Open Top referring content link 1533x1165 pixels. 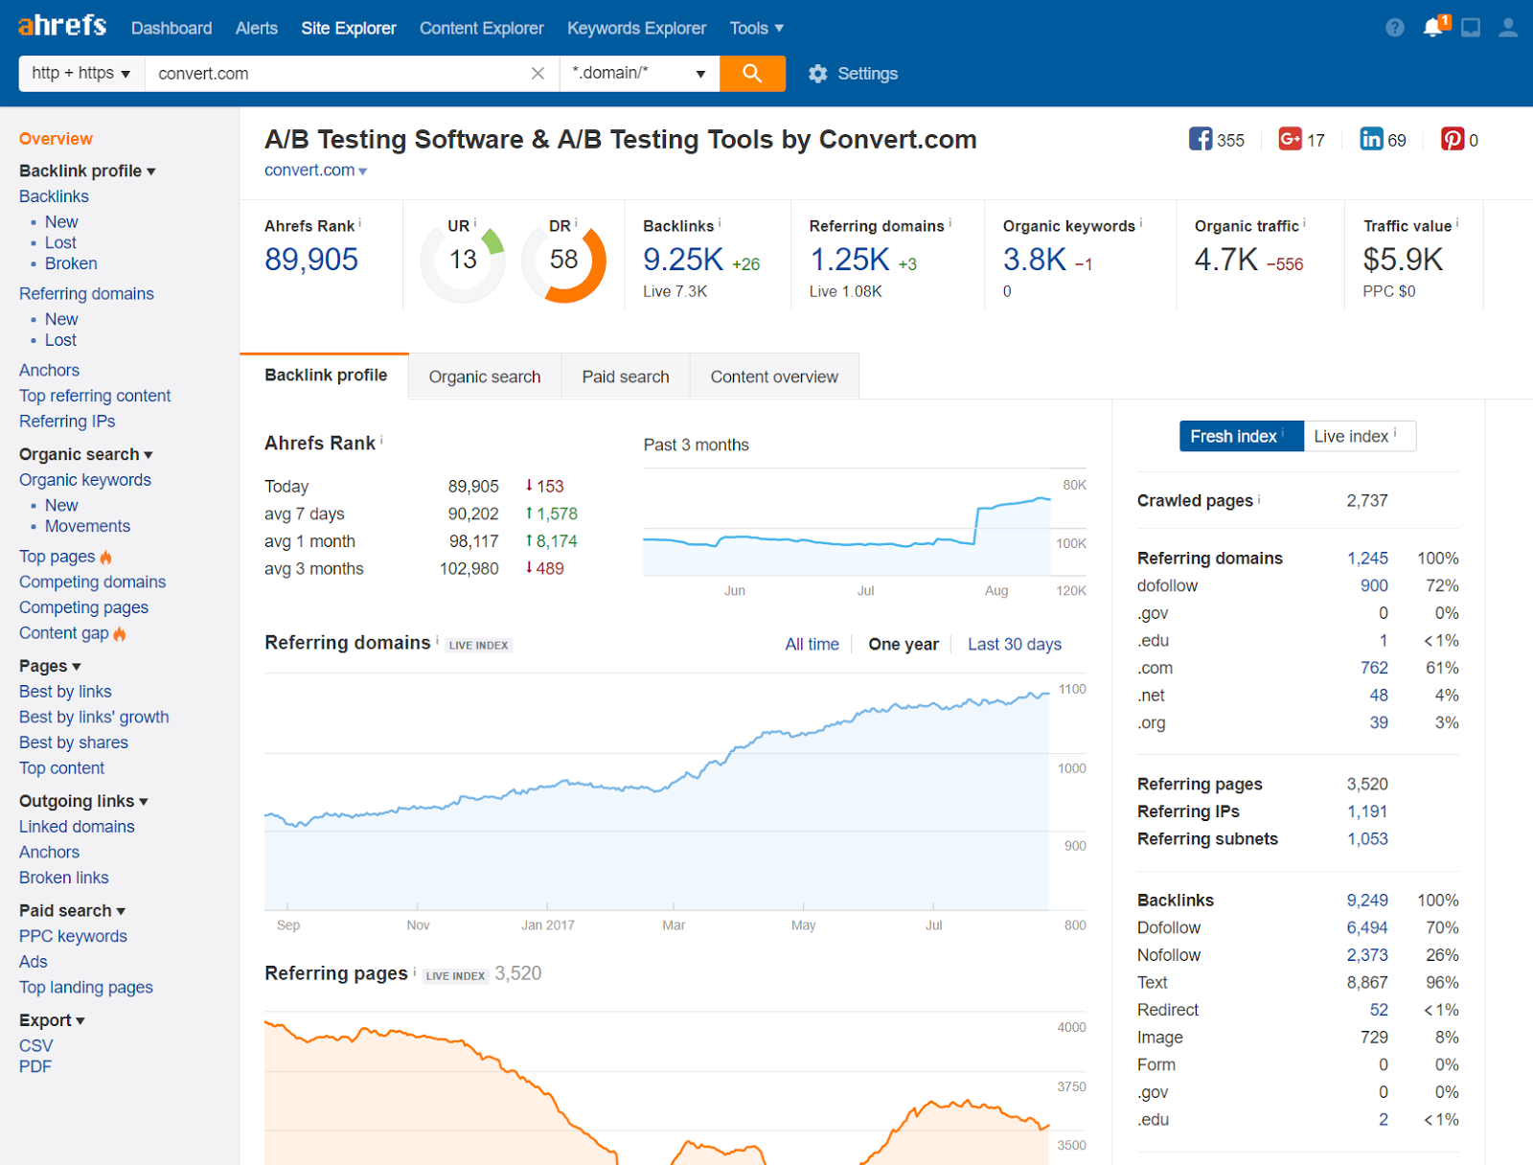95,396
